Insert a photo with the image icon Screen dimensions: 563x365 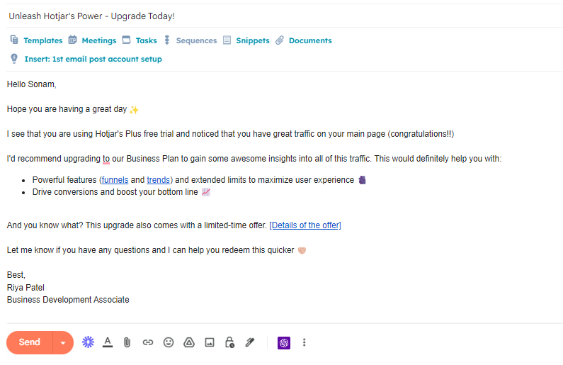[x=210, y=342]
